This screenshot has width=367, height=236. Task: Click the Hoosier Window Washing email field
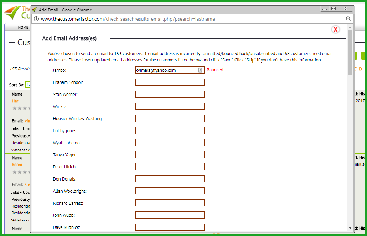pos(170,119)
